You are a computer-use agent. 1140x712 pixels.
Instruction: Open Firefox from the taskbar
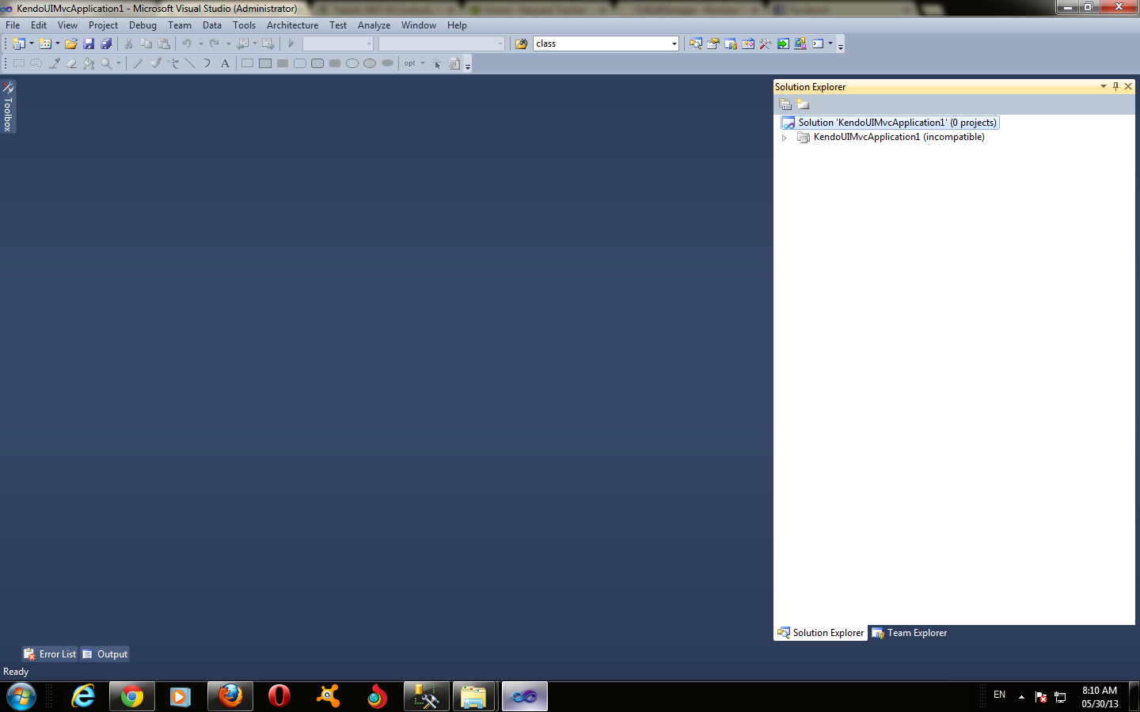point(230,696)
